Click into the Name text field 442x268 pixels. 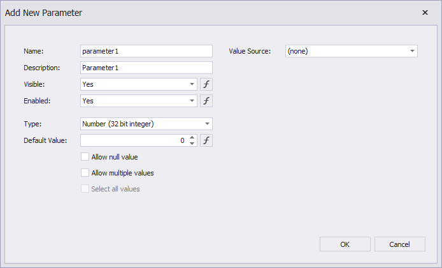pyautogui.click(x=146, y=51)
